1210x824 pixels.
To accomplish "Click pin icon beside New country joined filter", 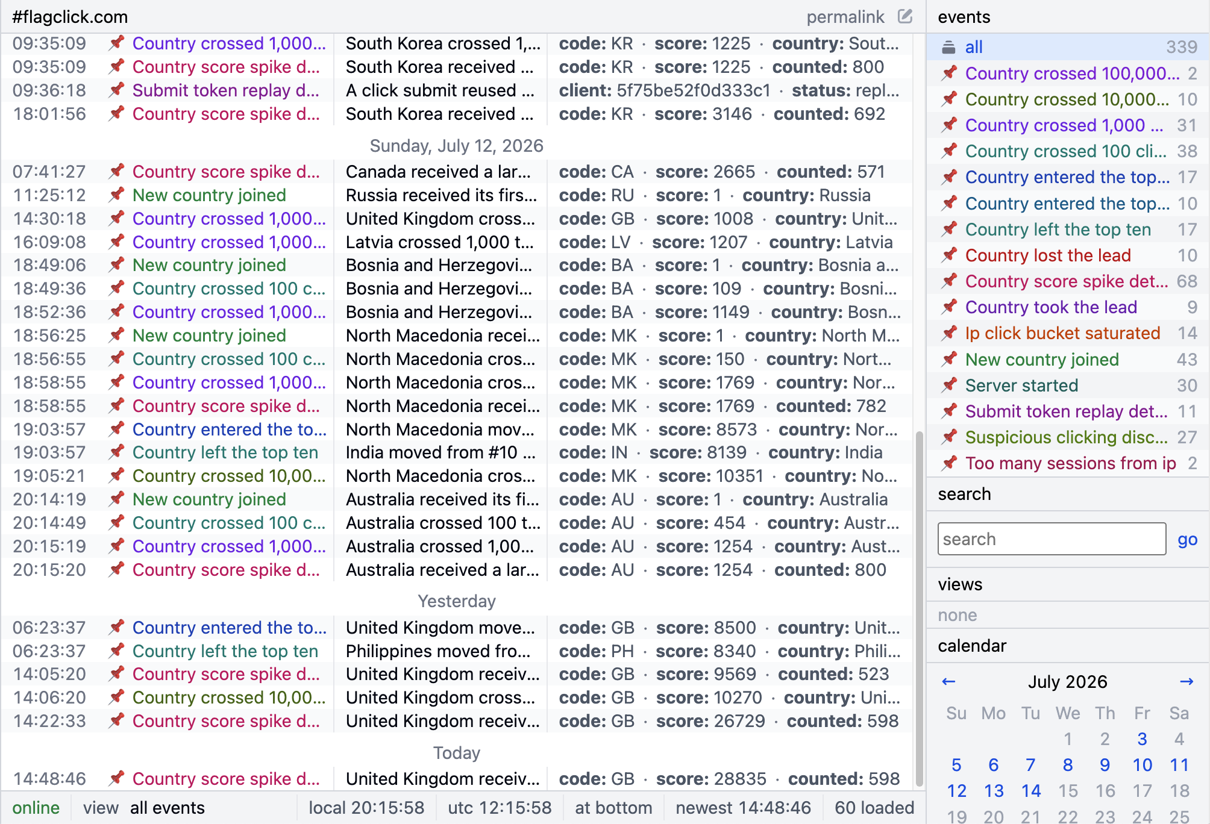I will click(x=950, y=359).
